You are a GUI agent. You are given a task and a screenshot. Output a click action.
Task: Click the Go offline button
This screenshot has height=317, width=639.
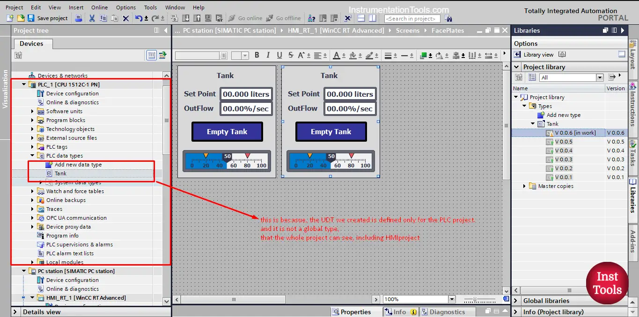pos(284,18)
